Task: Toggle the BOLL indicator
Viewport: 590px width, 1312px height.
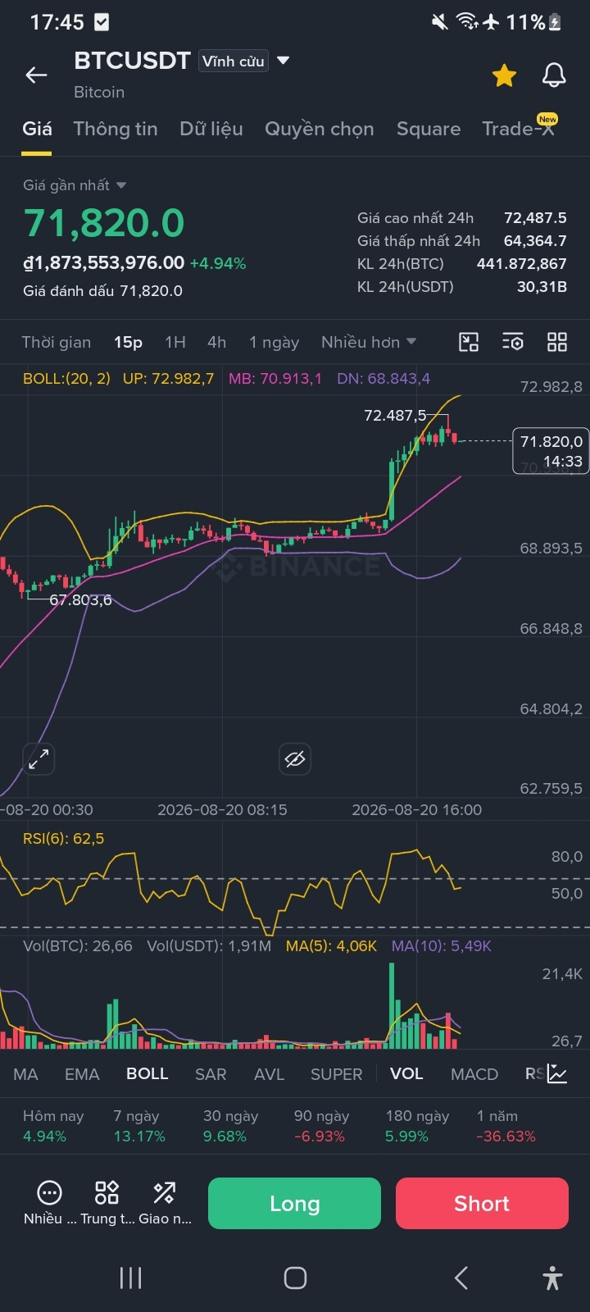Action: click(147, 1074)
